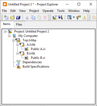Click the project root icon
This screenshot has height=106, width=97.
click(10, 31)
